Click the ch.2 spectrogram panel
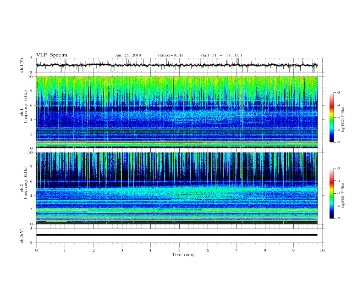Screen dimensions: 363x281 click(177, 188)
